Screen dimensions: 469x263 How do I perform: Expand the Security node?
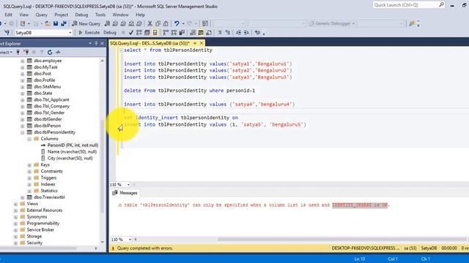15,243
